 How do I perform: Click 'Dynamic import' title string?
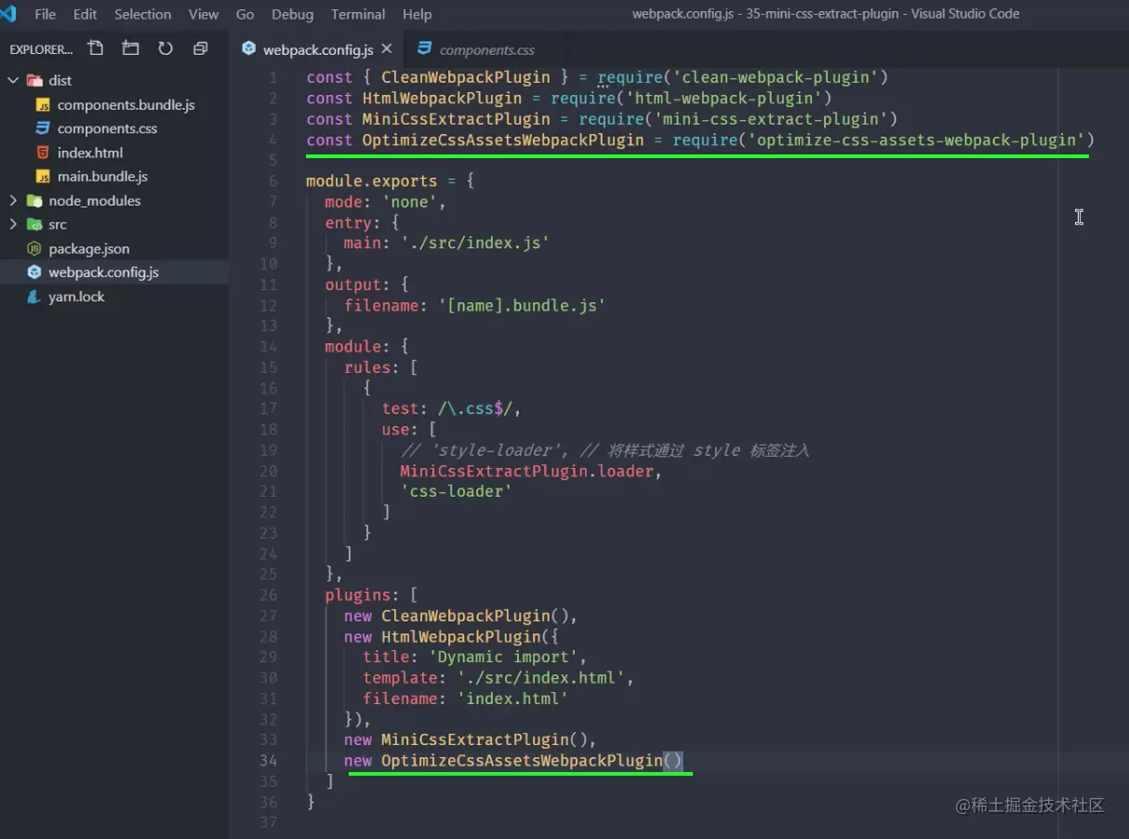tap(503, 657)
